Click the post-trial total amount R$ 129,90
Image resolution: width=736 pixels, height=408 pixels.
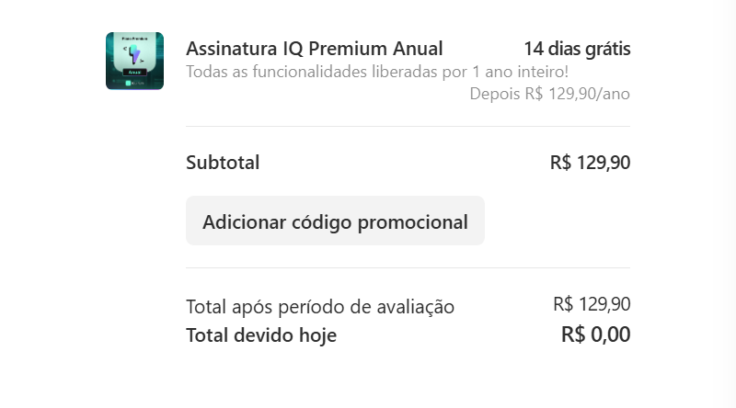tap(592, 304)
